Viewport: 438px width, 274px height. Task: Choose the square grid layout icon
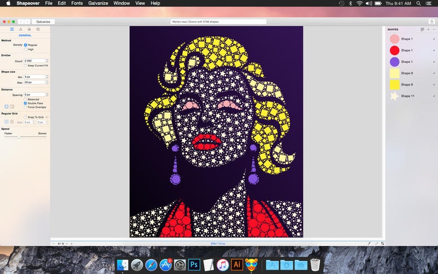point(7,122)
